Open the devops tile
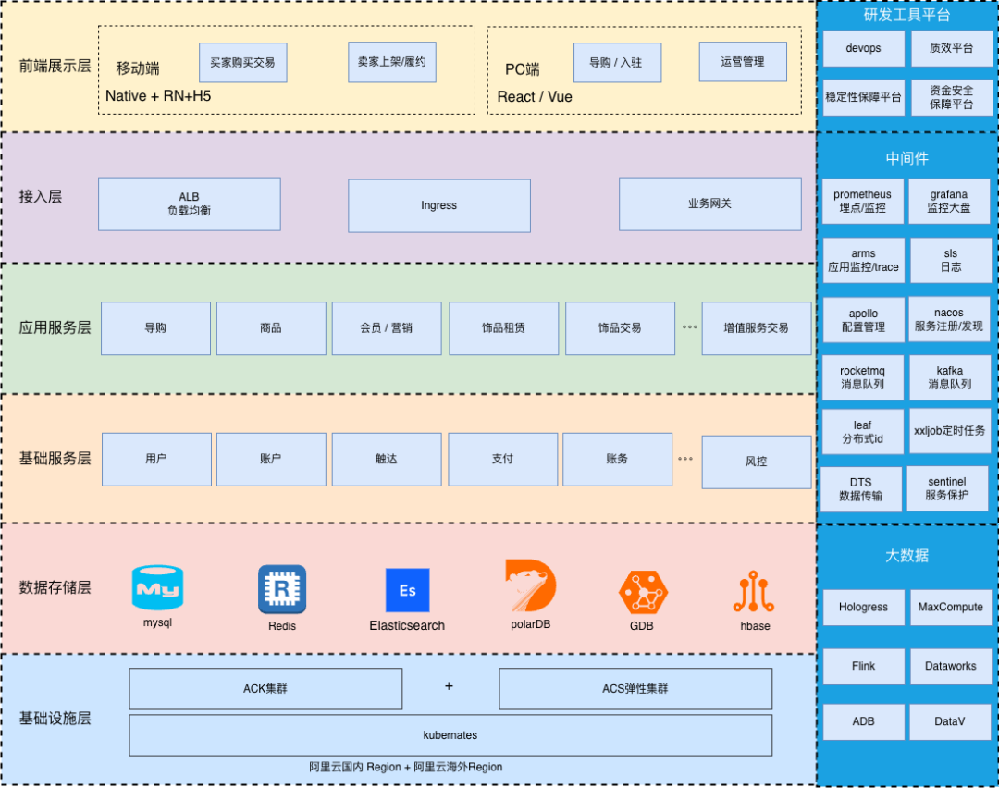 click(862, 48)
